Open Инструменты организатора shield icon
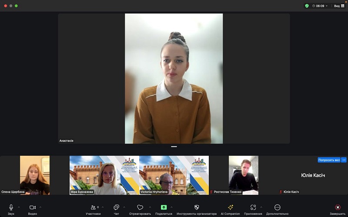 [197, 208]
